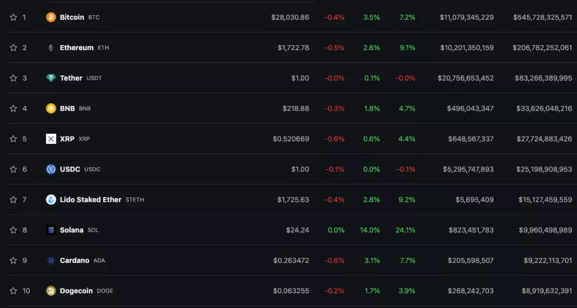The height and width of the screenshot is (308, 577).
Task: Click Cardano price $0.263472
Action: click(x=291, y=261)
